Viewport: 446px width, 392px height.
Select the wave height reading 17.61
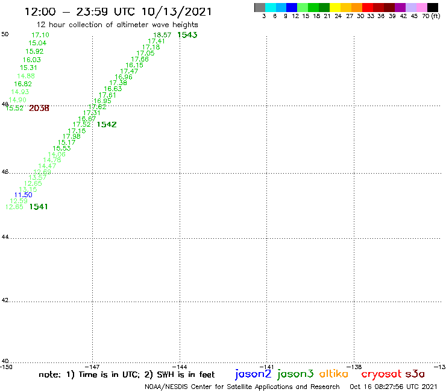[x=107, y=95]
